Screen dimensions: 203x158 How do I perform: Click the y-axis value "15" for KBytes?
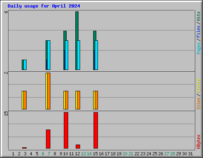pos(6,113)
